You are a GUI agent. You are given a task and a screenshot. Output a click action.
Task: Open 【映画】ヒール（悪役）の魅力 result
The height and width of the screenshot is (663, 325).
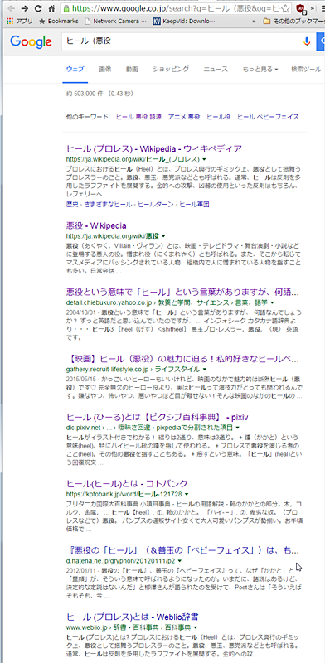click(182, 360)
